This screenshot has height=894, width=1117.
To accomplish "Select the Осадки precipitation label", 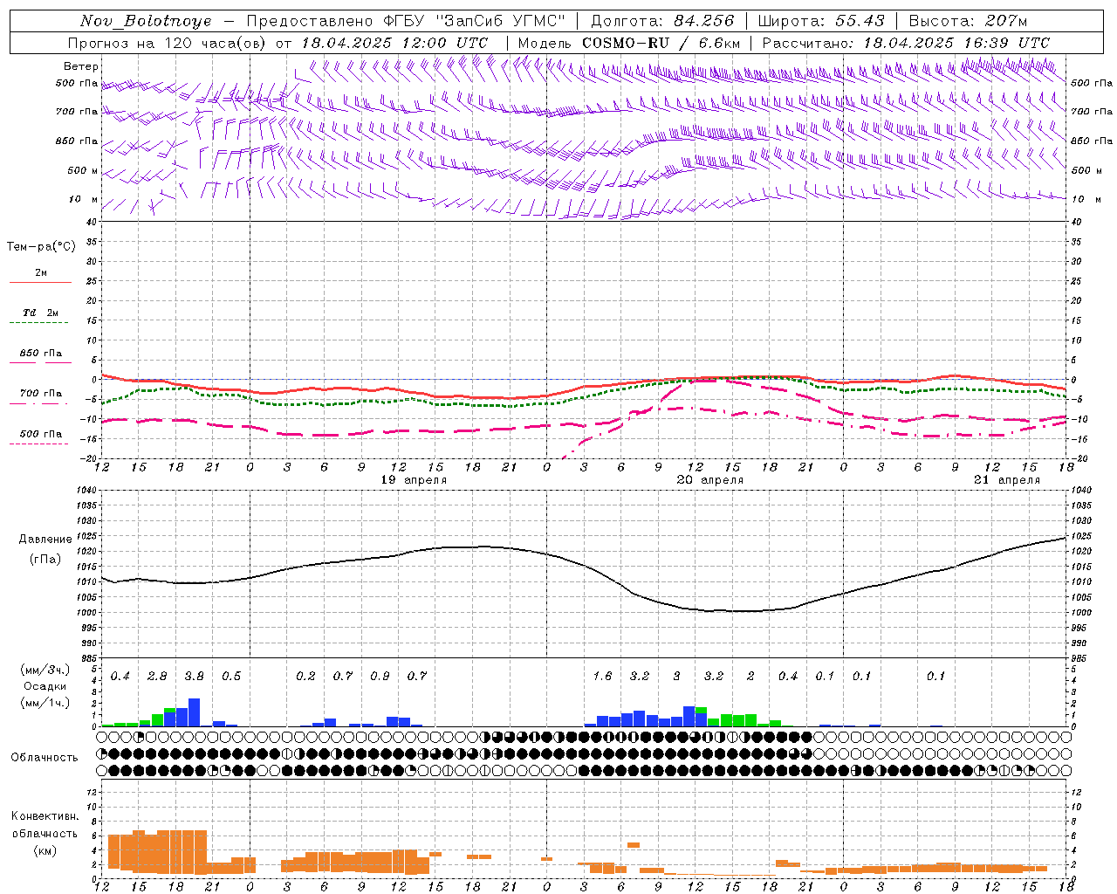I will coord(43,686).
